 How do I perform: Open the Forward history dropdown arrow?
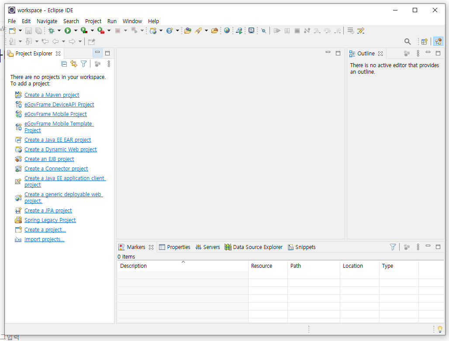(x=80, y=41)
